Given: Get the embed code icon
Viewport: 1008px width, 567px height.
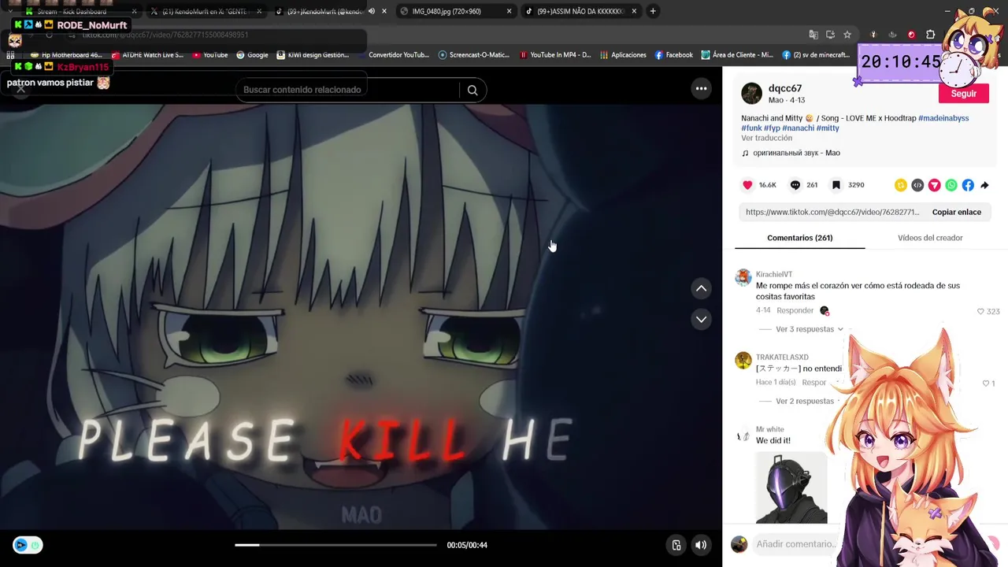Looking at the screenshot, I should tap(917, 185).
